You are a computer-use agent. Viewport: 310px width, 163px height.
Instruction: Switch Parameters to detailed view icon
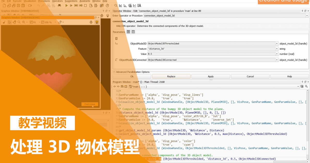tap(133, 32)
